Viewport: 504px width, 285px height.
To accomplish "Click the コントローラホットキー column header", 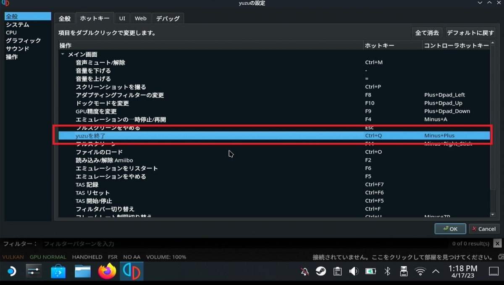I will pyautogui.click(x=456, y=45).
